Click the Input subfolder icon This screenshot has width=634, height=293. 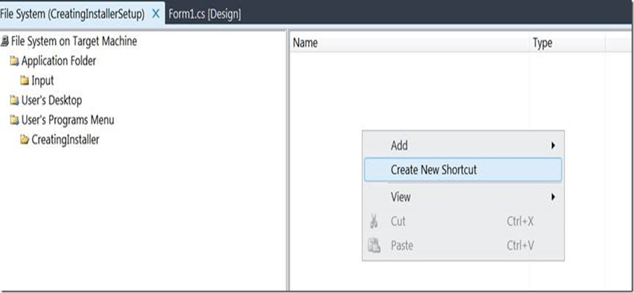25,81
